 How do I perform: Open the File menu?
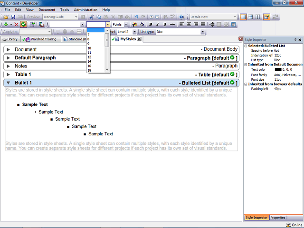click(8, 9)
